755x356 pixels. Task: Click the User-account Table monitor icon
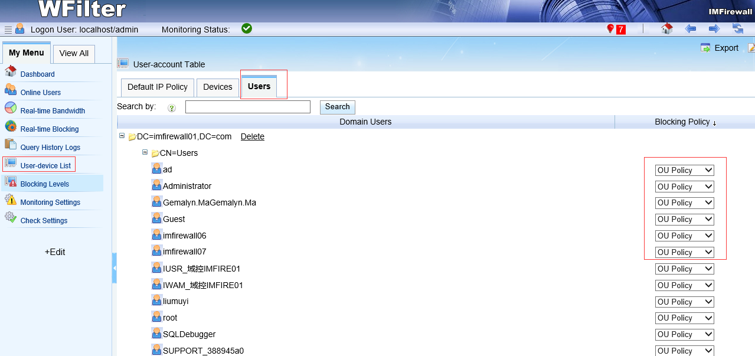123,64
